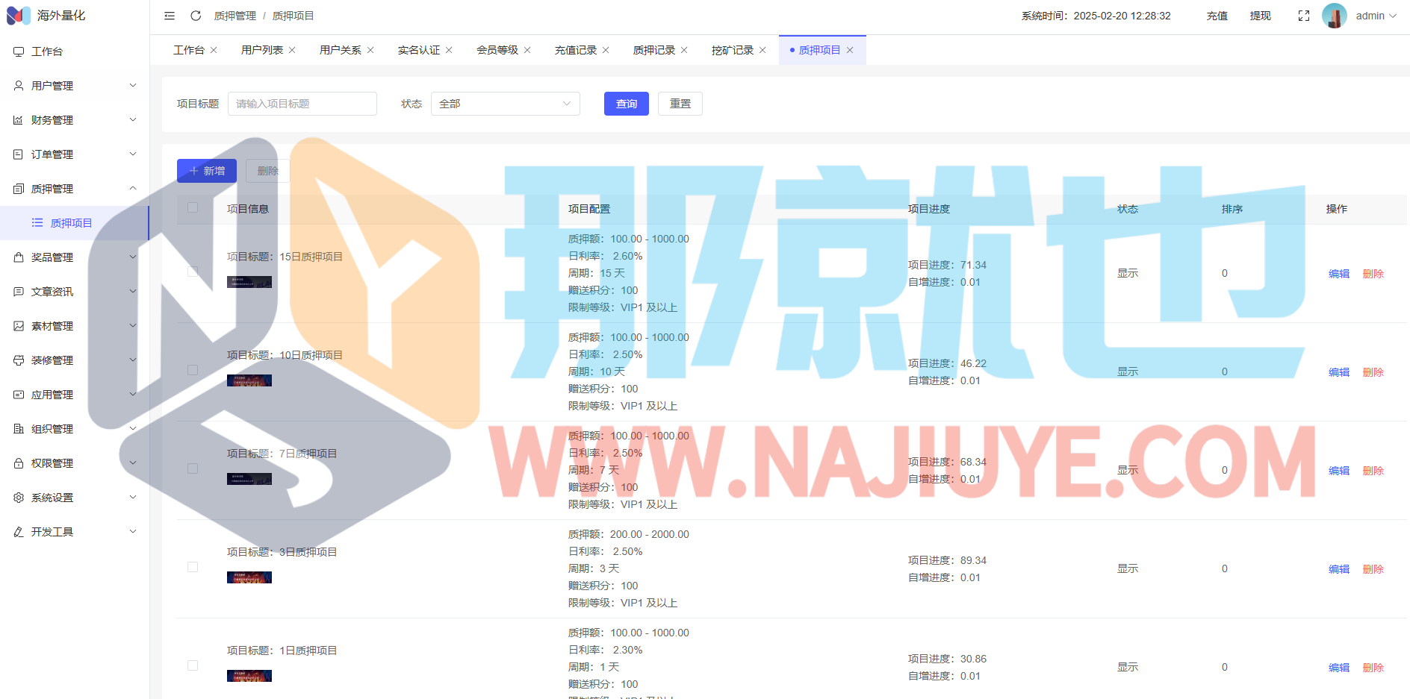Switch to the 实名认证 tab
Viewport: 1410px width, 699px height.
[x=418, y=50]
